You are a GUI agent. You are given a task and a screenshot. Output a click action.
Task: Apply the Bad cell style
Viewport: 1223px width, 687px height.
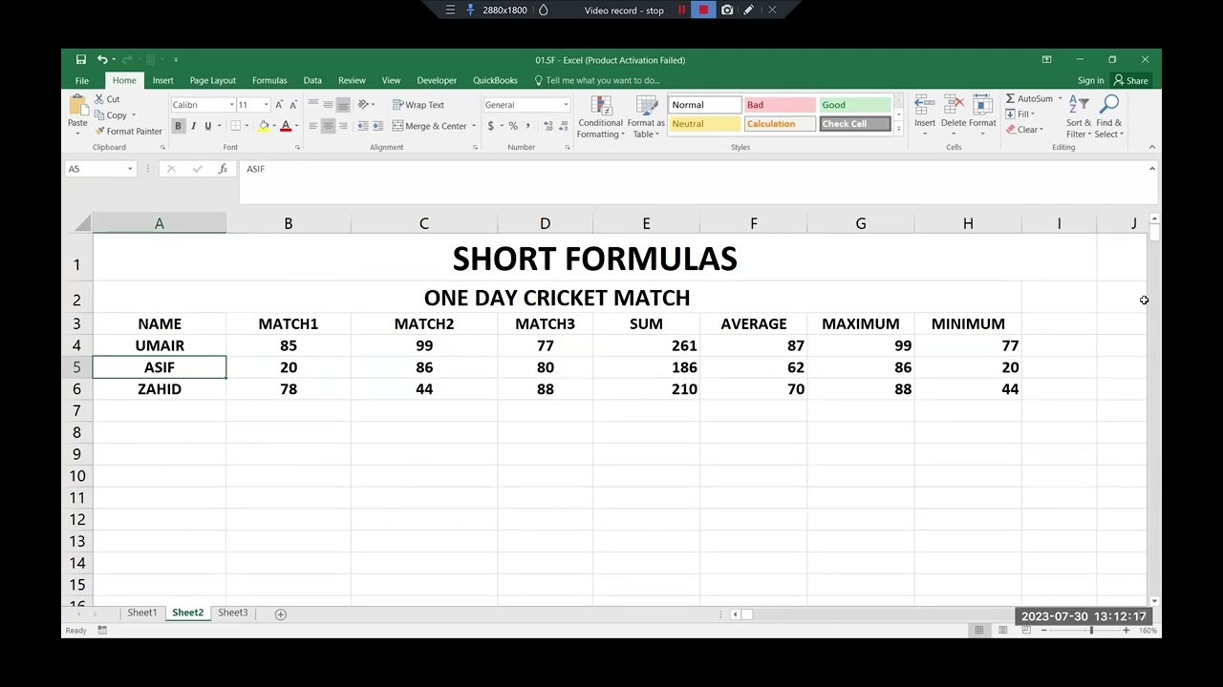pyautogui.click(x=780, y=105)
